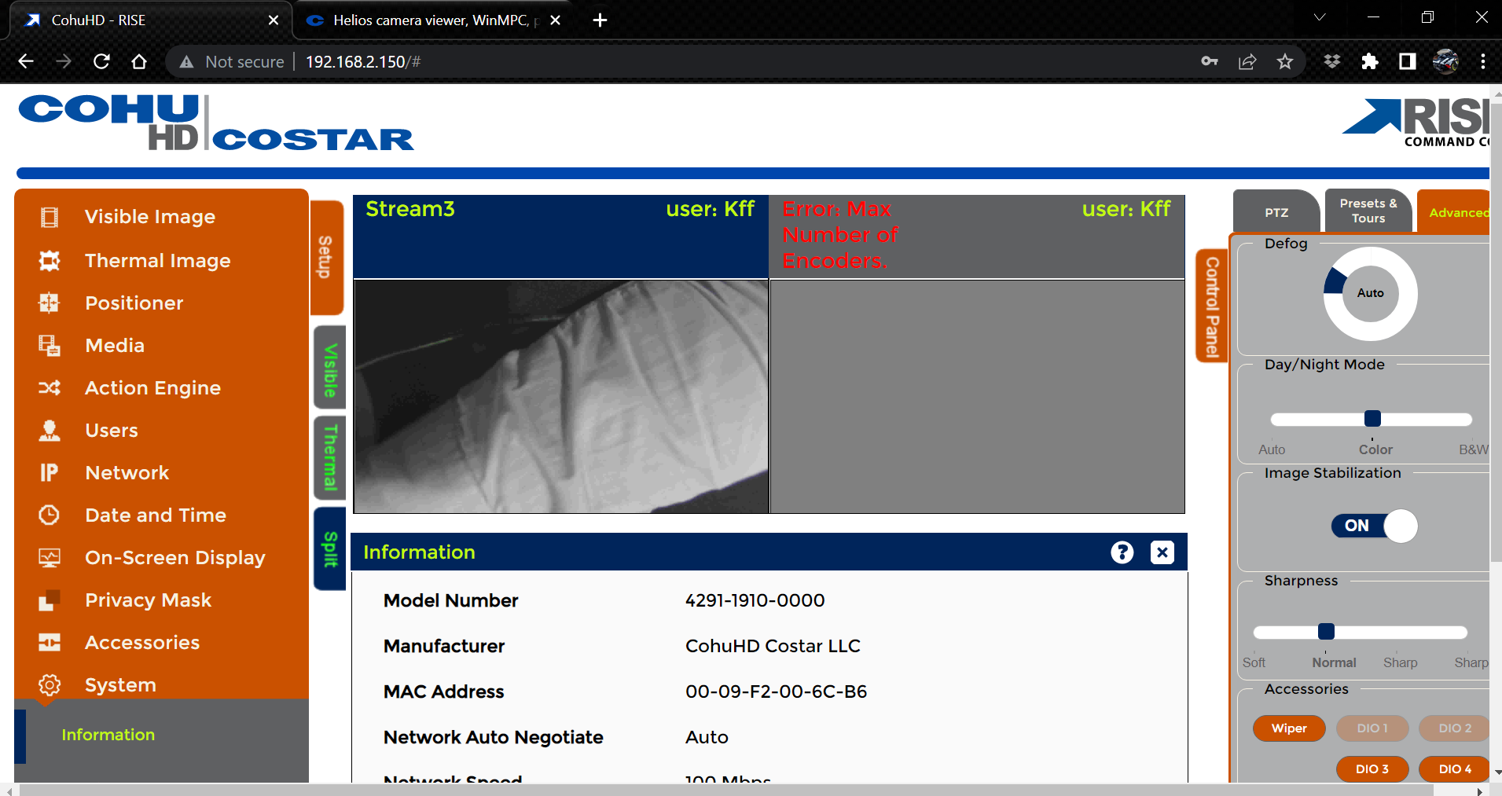Click the address bar URL
The height and width of the screenshot is (796, 1502).
363,61
